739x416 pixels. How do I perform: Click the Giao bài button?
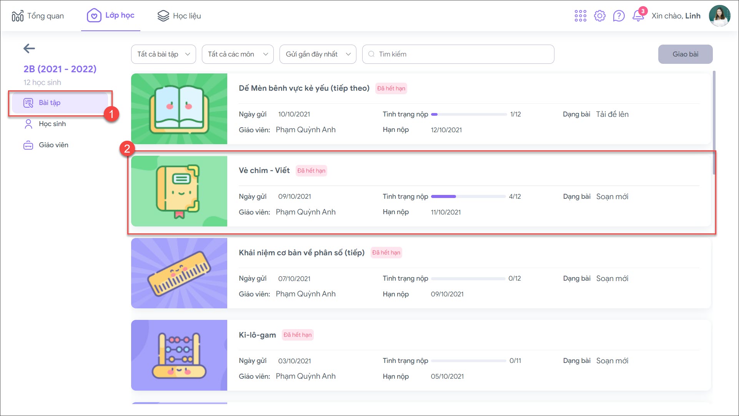coord(685,54)
